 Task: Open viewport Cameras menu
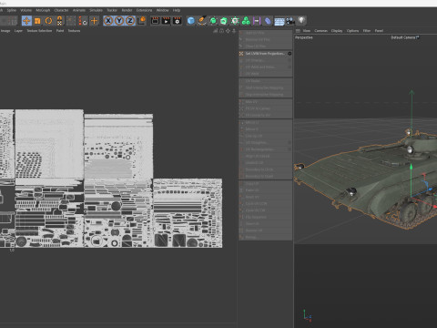(320, 31)
